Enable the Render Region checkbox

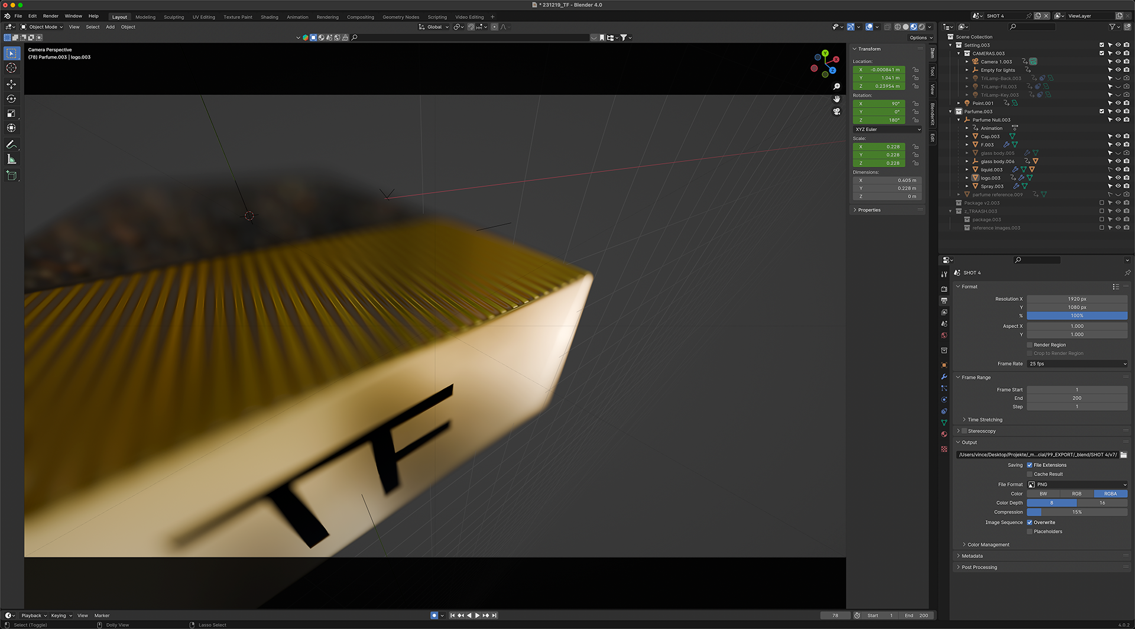pos(1030,345)
